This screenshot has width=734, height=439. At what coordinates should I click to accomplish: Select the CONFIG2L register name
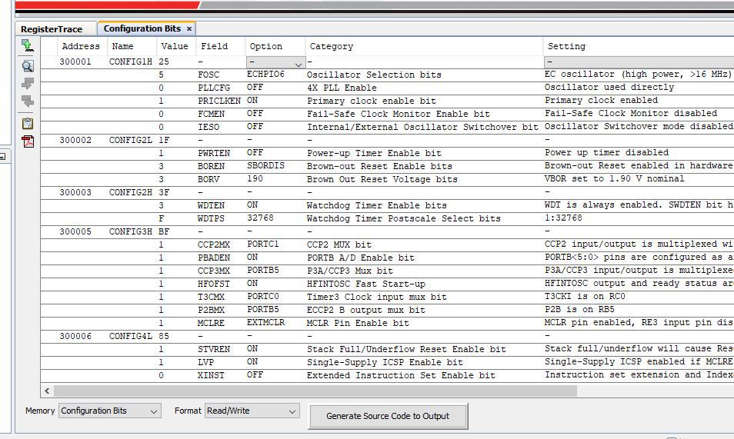tap(131, 140)
